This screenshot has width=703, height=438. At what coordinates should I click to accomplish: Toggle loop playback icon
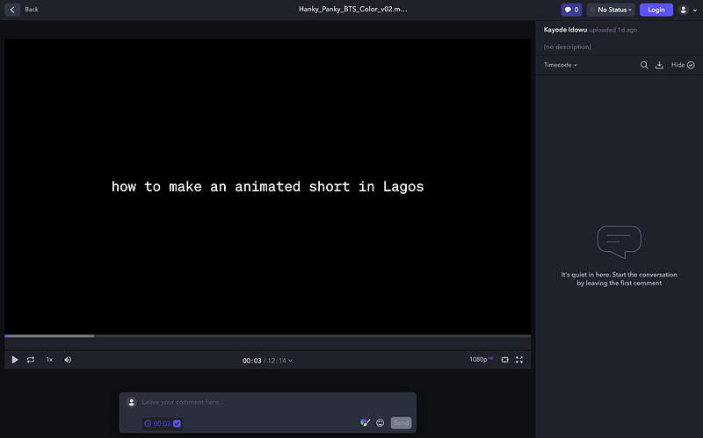coord(31,360)
